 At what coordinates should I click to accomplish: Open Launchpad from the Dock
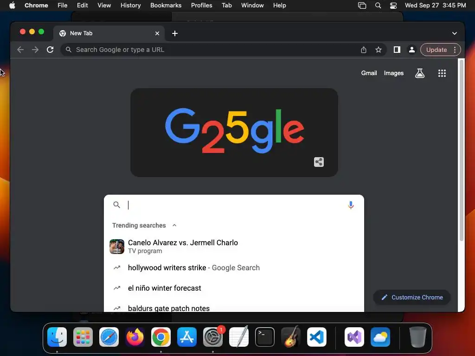(83, 337)
